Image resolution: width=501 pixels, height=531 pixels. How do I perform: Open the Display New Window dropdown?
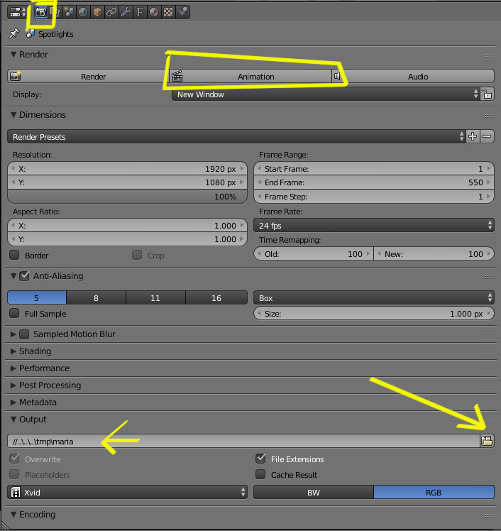[326, 94]
